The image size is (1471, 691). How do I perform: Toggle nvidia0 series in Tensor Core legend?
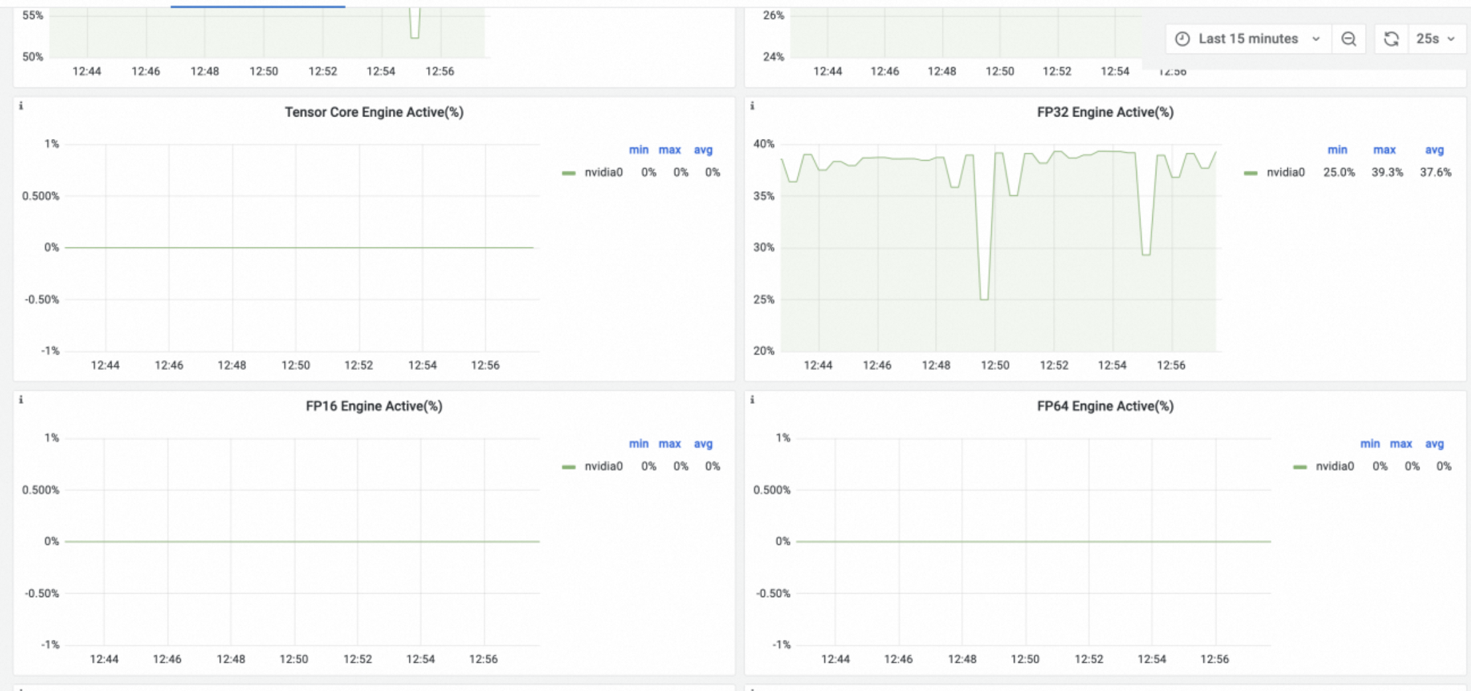coord(603,173)
